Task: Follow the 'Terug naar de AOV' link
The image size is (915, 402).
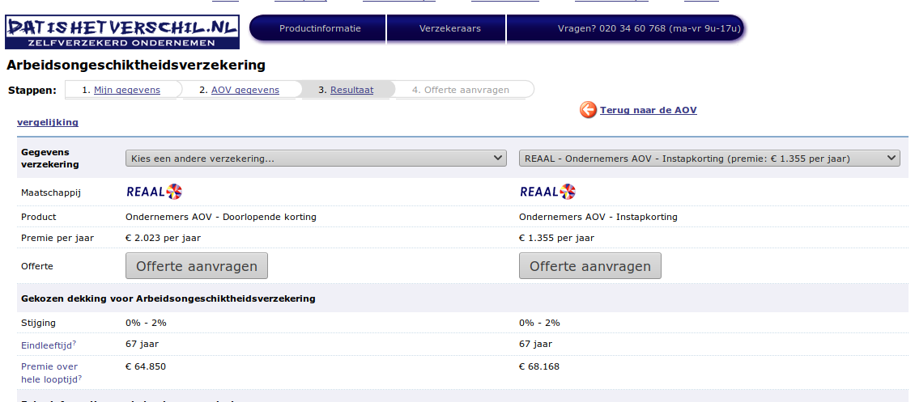Action: 649,109
